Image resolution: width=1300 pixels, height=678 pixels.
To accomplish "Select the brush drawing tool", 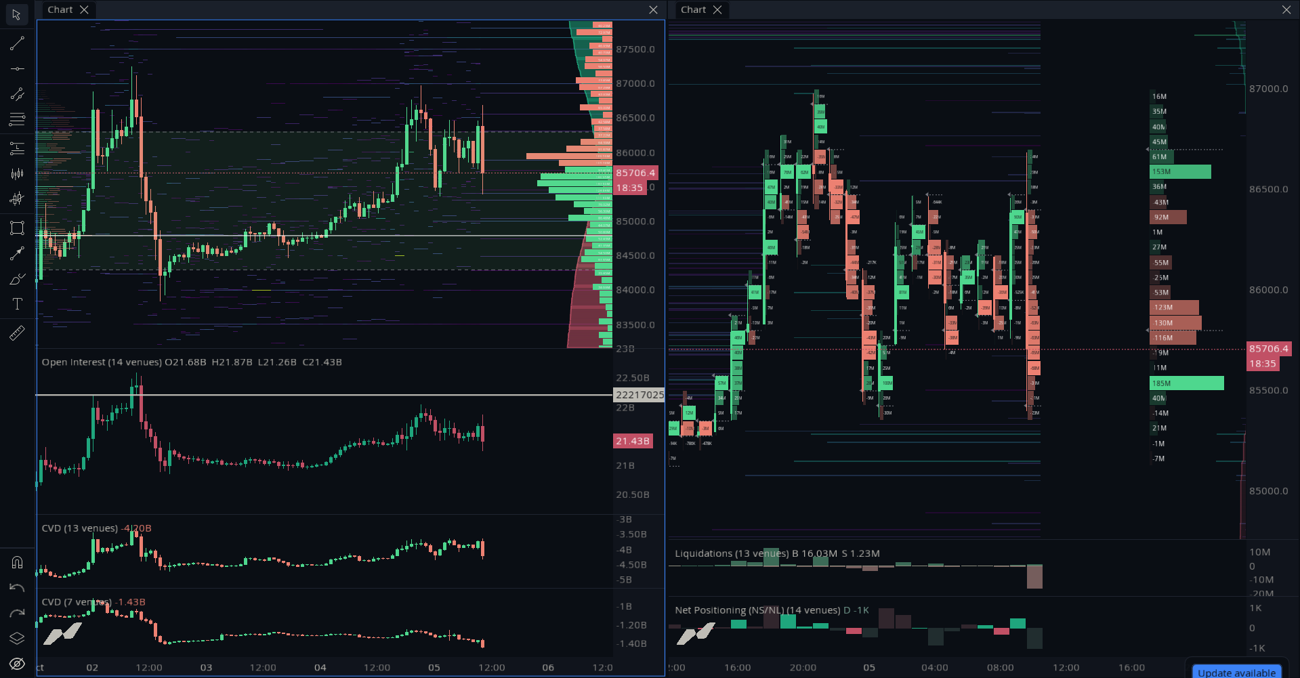I will [17, 279].
